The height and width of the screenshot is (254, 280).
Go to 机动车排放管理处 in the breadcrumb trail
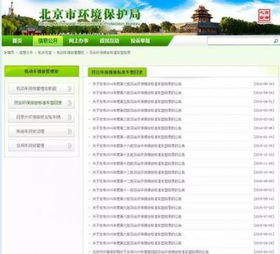(x=71, y=53)
